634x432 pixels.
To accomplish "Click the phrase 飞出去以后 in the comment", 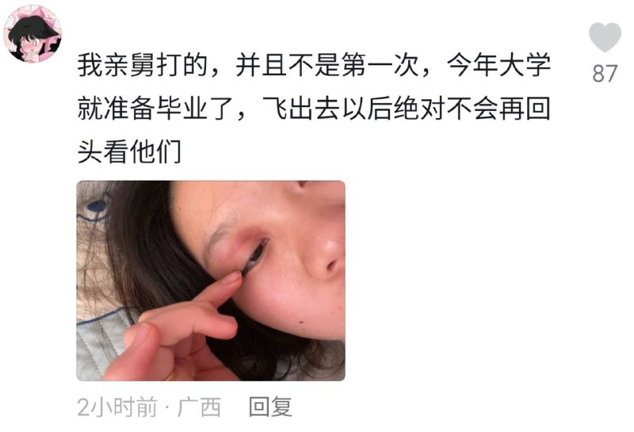I will [327, 108].
